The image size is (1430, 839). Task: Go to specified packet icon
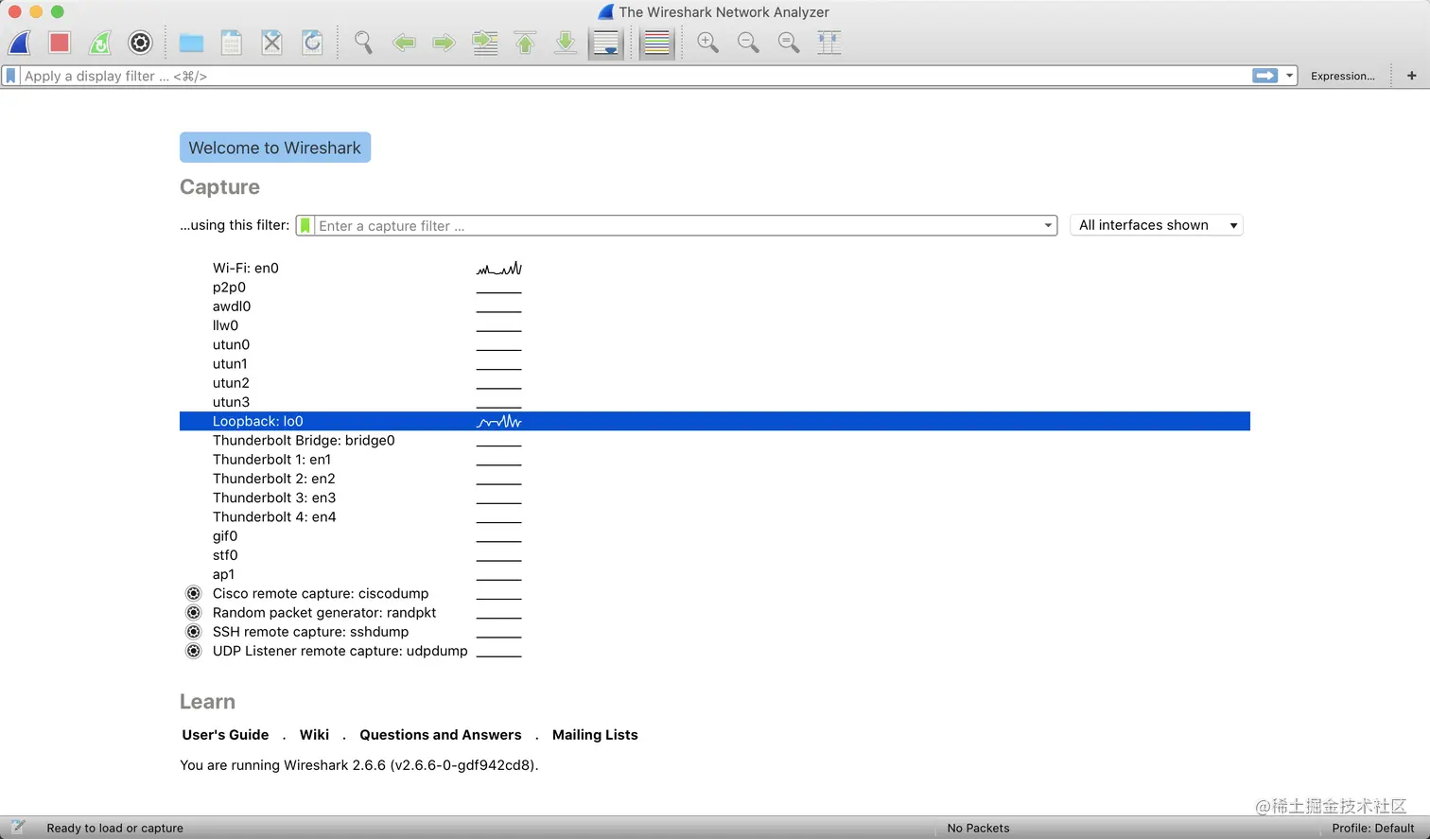tap(485, 43)
